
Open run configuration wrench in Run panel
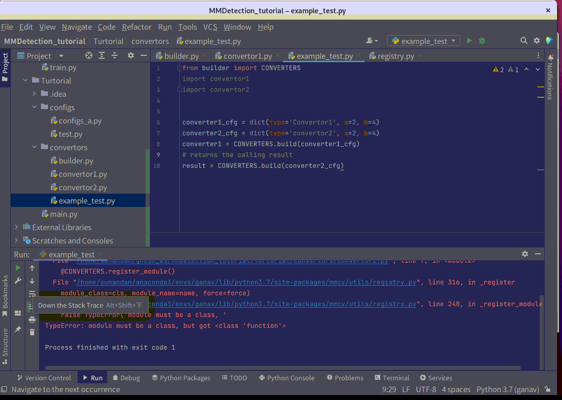click(18, 280)
